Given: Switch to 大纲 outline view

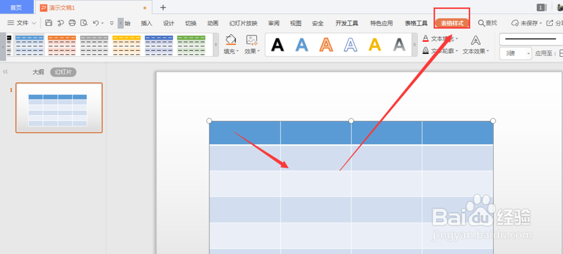Looking at the screenshot, I should (38, 72).
